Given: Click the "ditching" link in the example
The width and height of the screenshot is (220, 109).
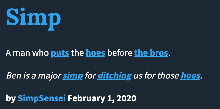Looking at the screenshot, I should pos(114,76).
